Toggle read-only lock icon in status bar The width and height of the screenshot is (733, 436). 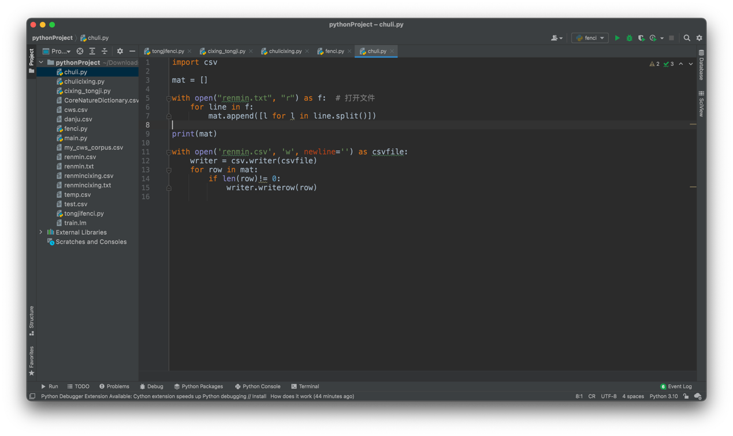click(686, 396)
